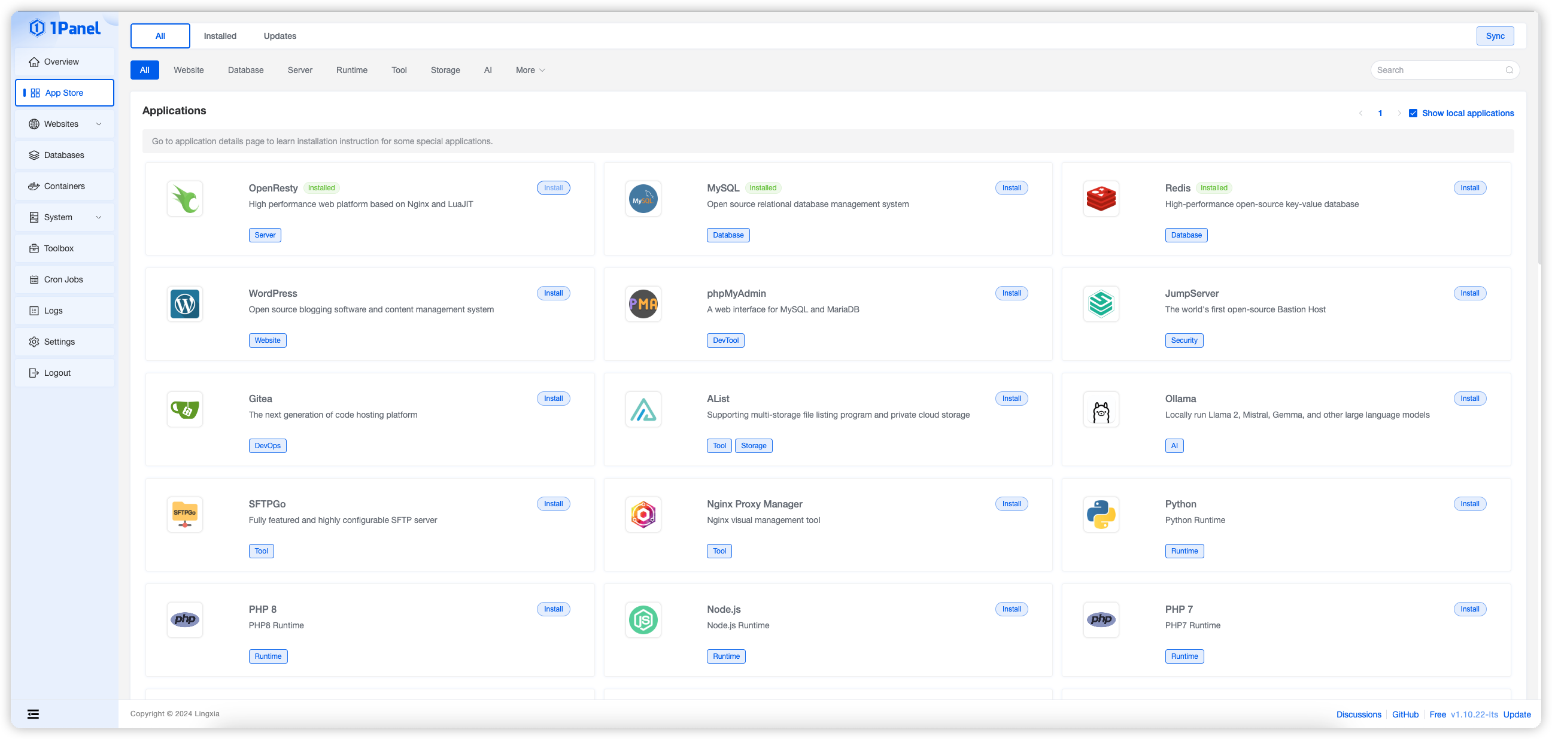
Task: Click the v1.10.22-lts version link
Action: click(1474, 714)
